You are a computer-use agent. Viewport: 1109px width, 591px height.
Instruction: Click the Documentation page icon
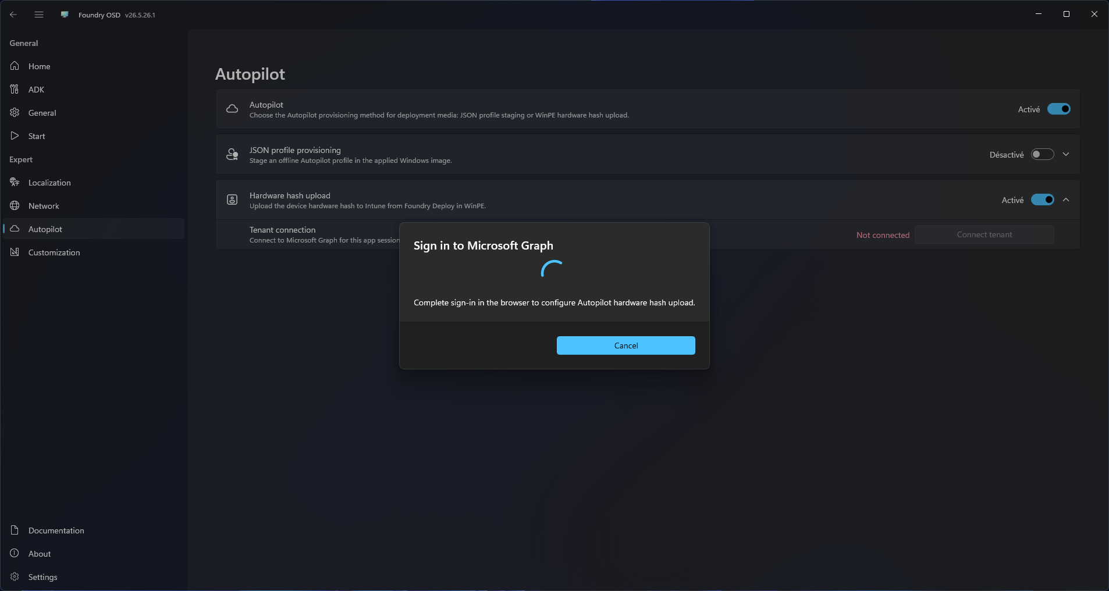pos(15,530)
